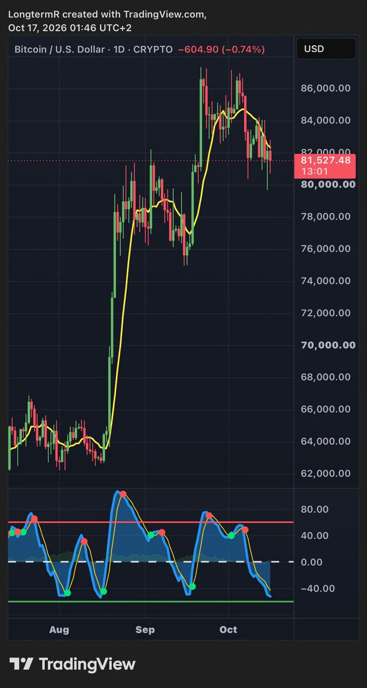
Task: Click the red dot at oscillator's highest peak
Action: pyautogui.click(x=123, y=494)
